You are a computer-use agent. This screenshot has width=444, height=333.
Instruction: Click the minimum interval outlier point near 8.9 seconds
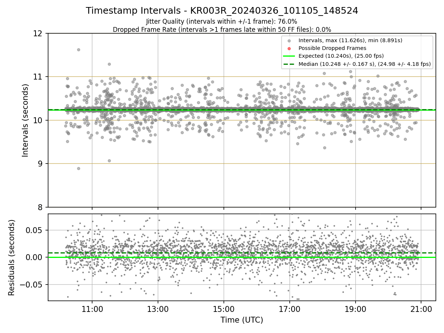click(x=78, y=168)
